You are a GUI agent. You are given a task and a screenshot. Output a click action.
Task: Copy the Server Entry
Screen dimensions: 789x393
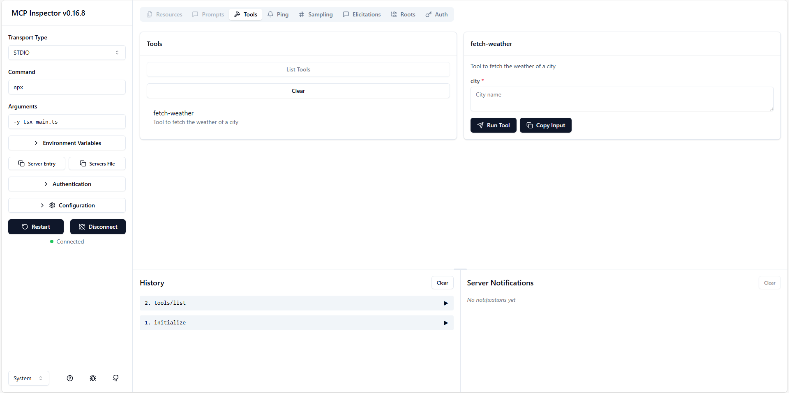click(x=37, y=163)
